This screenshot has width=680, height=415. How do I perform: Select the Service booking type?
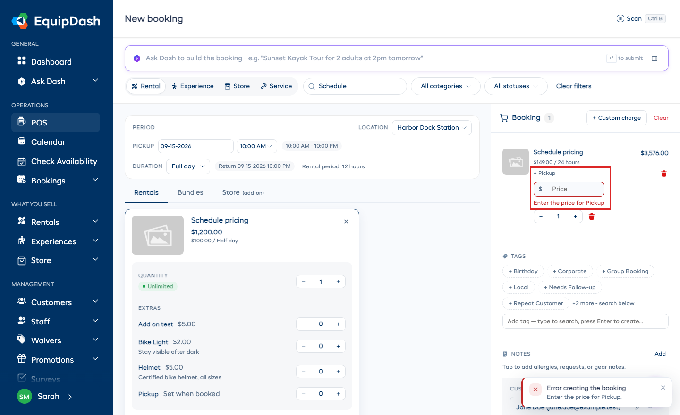coord(276,86)
